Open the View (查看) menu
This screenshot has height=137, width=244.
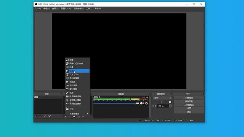(x=55, y=8)
